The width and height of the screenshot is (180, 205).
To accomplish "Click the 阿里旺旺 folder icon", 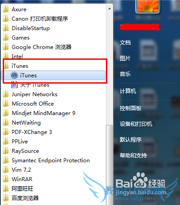I will coord(6,188).
